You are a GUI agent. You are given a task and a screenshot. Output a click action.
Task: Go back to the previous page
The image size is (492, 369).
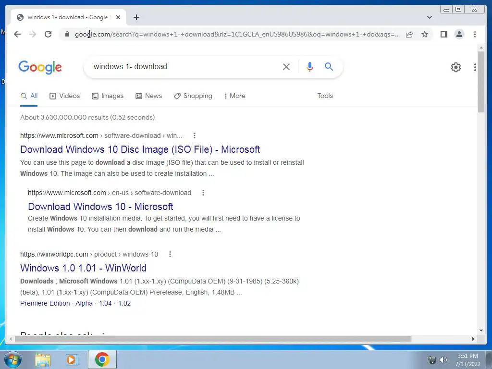(17, 34)
